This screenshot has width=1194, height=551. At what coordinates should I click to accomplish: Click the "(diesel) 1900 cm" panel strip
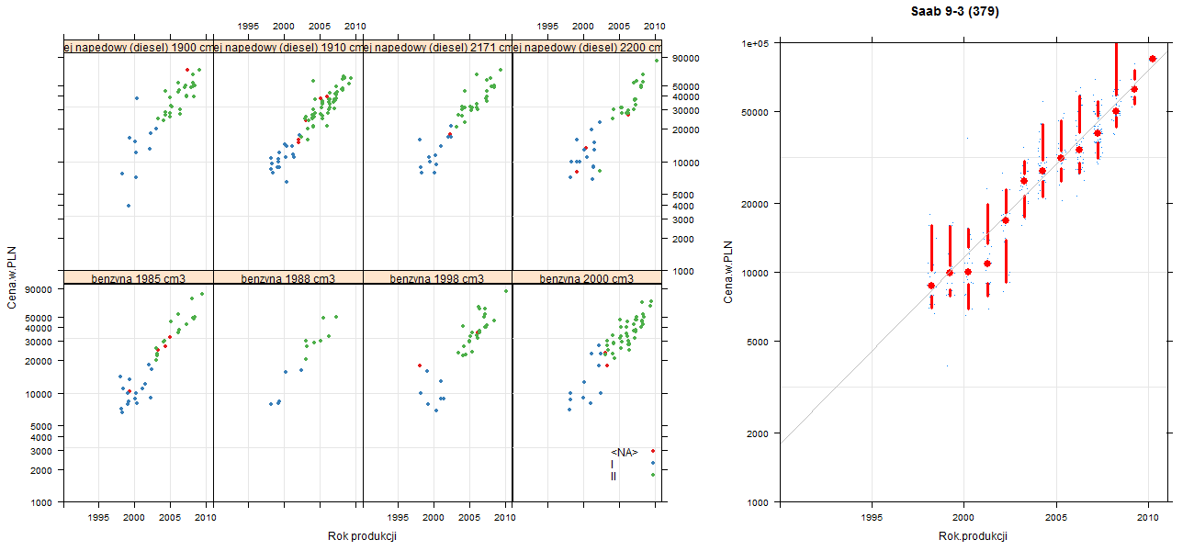(139, 47)
